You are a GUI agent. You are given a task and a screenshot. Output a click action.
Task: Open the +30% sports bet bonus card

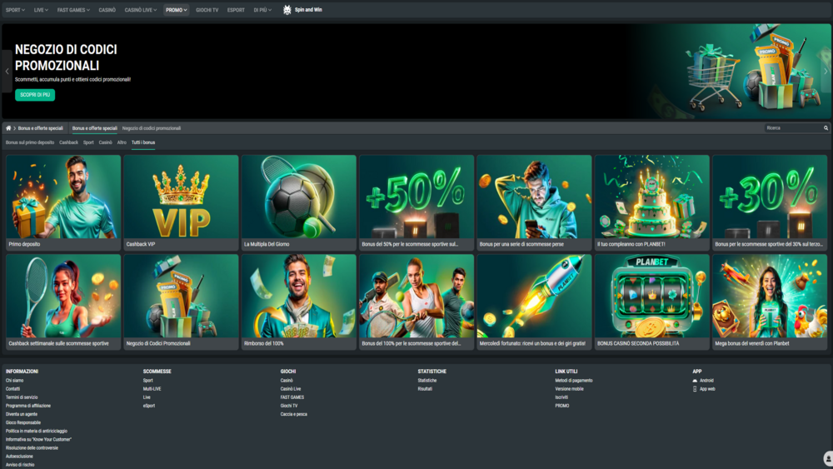770,202
